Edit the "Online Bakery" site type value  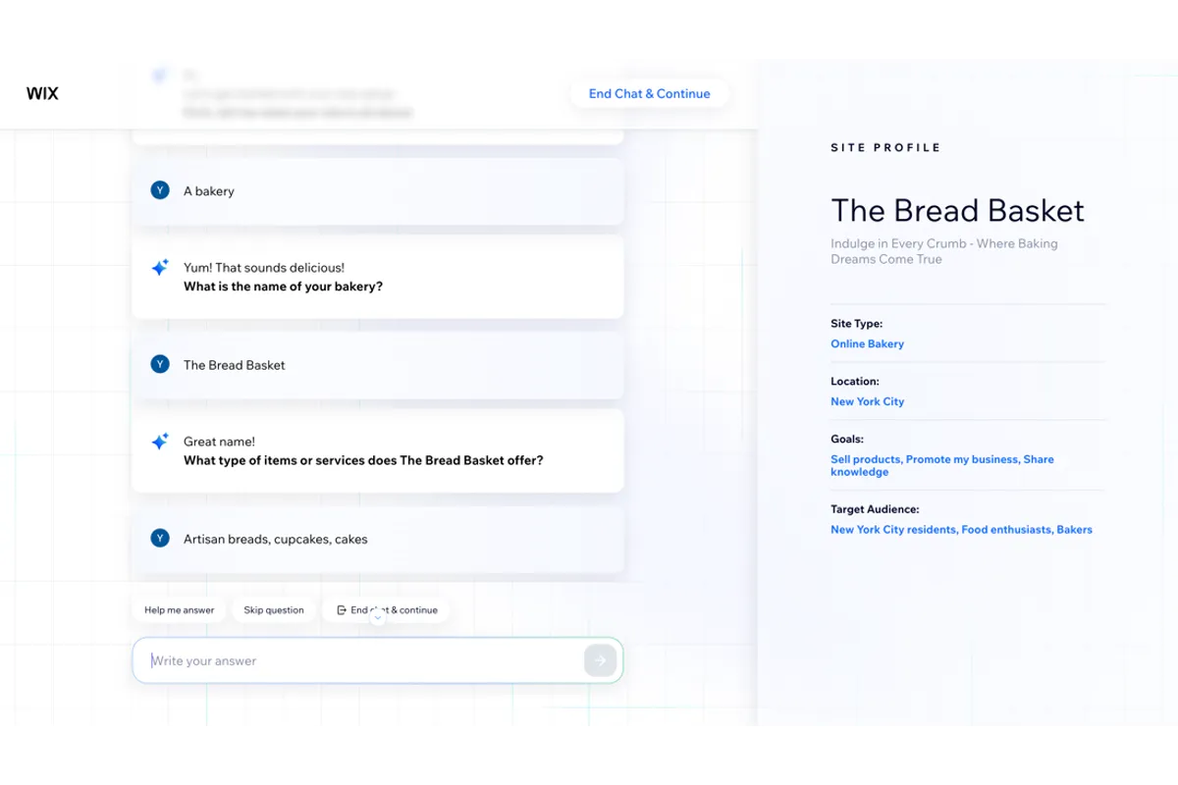pyautogui.click(x=867, y=344)
